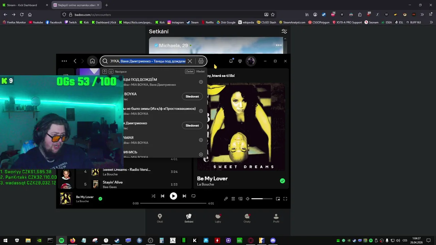Toggle shuffle playback

[x=153, y=196]
